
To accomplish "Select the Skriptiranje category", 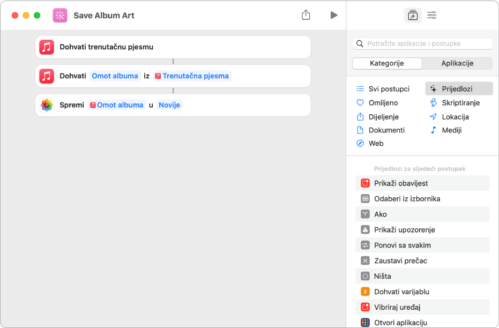I will pyautogui.click(x=460, y=102).
